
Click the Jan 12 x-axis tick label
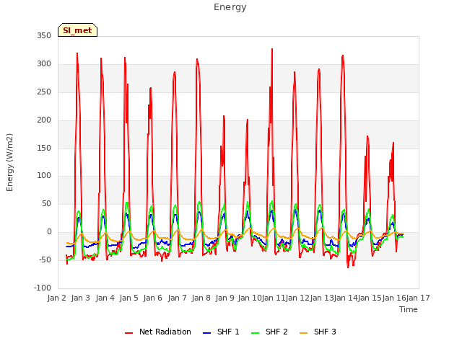pos(297,298)
